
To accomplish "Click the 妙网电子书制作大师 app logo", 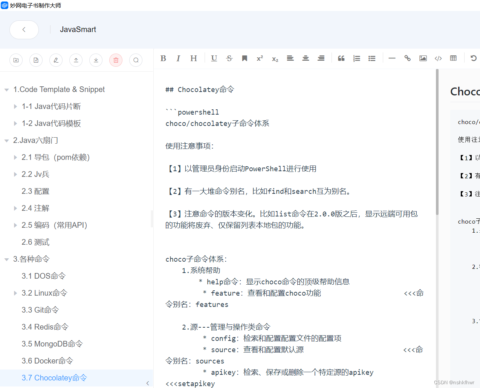I will [x=5, y=5].
